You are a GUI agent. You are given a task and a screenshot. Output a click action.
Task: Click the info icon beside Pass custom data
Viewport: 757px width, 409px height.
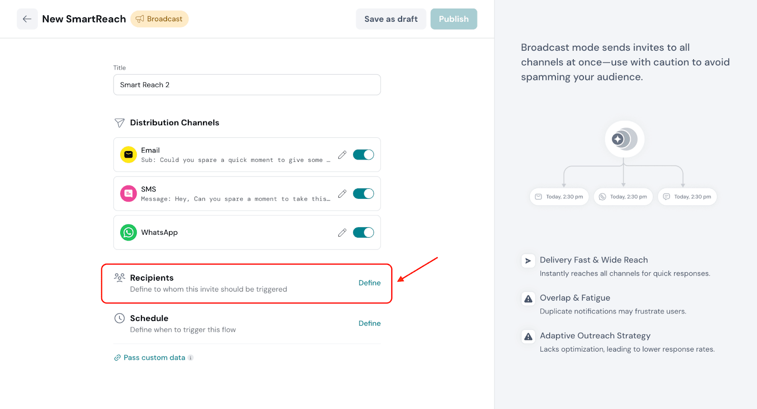coord(191,358)
